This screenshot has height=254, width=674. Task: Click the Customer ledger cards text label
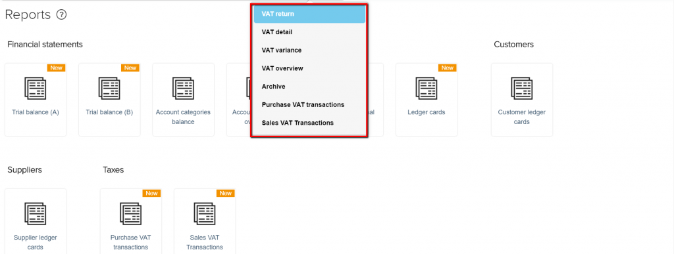pos(522,117)
